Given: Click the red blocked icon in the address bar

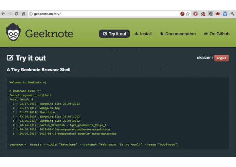Looking at the screenshot, I should (182, 14).
